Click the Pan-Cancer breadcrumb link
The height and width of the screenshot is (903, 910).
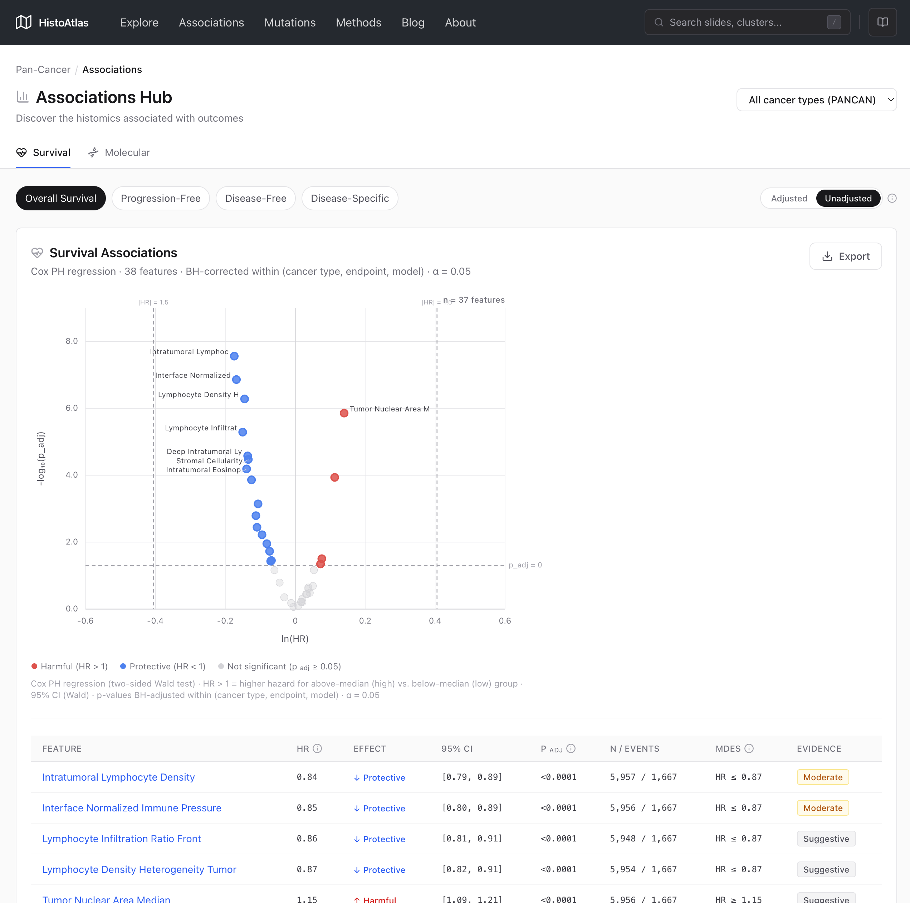[x=43, y=70]
